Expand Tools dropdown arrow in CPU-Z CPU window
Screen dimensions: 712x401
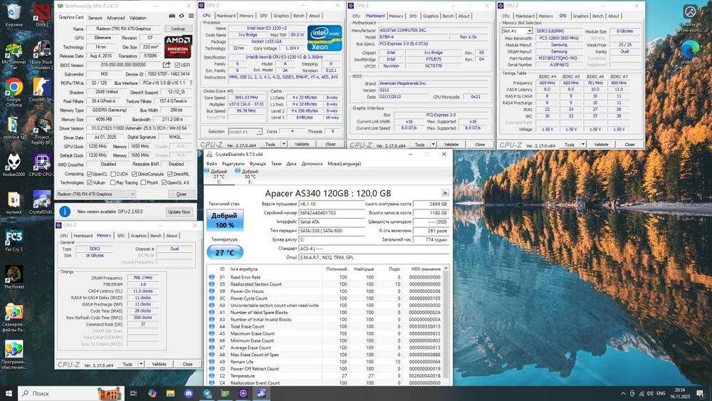(284, 144)
